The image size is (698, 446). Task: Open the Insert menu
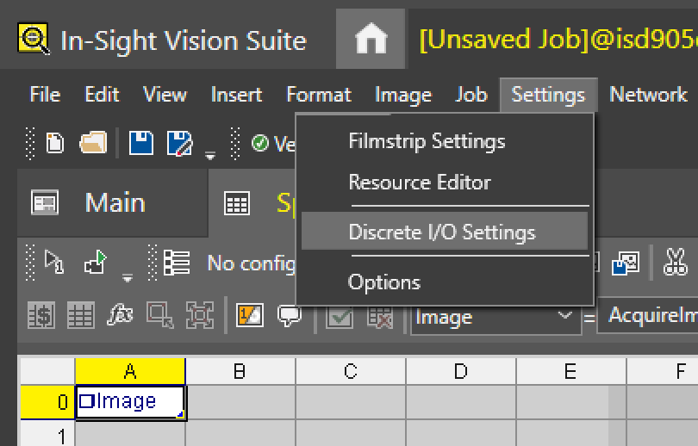coord(236,95)
